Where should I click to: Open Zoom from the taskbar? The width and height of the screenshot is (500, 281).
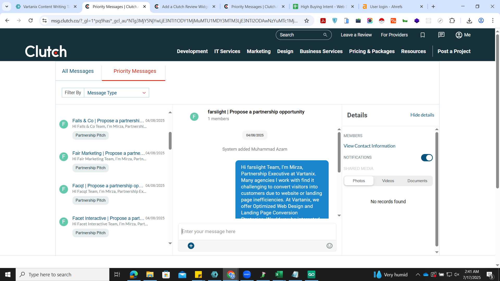pos(247,274)
